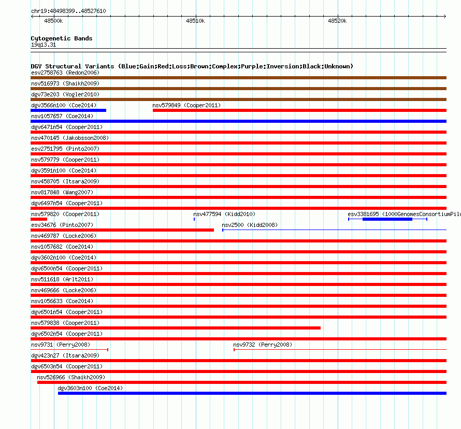Click the Cytogenetic Bands track title
The width and height of the screenshot is (461, 429).
62,38
